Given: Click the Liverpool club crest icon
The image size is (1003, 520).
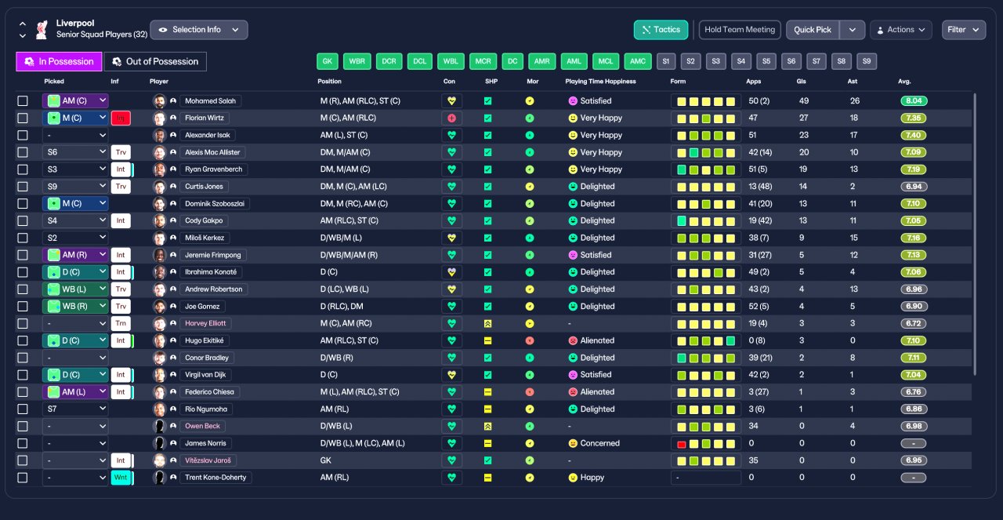Looking at the screenshot, I should pos(42,30).
